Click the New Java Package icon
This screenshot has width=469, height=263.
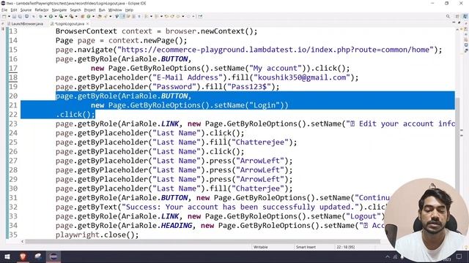pyautogui.click(x=83, y=16)
